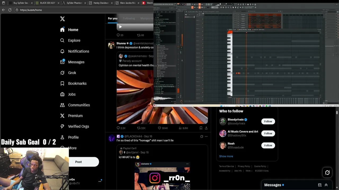339x190 pixels.
Task: Click the Verified Orgs lightning icon
Action: 62,126
